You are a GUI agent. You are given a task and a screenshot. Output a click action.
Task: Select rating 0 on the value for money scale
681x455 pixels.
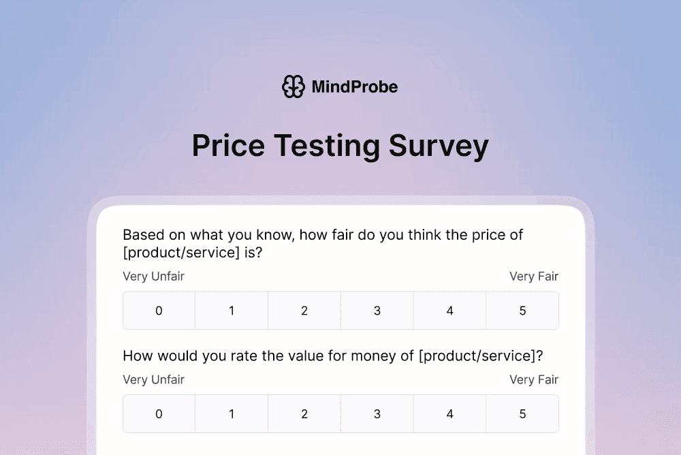(159, 413)
